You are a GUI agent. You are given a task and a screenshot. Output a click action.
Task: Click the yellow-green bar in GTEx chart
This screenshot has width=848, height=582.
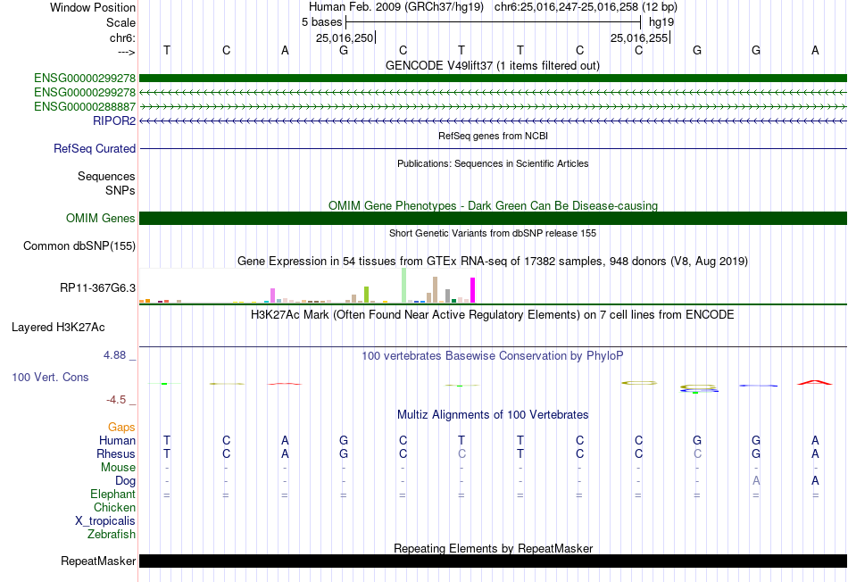(366, 295)
